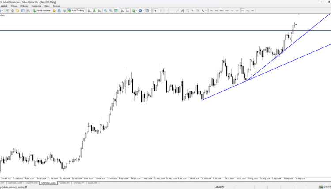Zoom in the chart with plus magnifier

(x=105, y=11)
